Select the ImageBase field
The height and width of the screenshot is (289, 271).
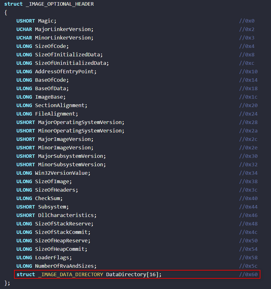[x=50, y=97]
